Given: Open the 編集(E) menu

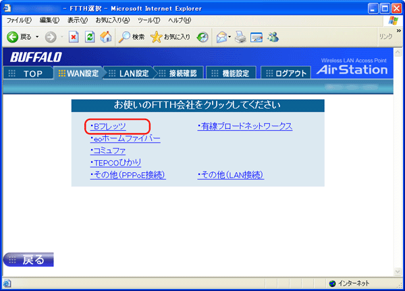Looking at the screenshot, I should point(49,20).
